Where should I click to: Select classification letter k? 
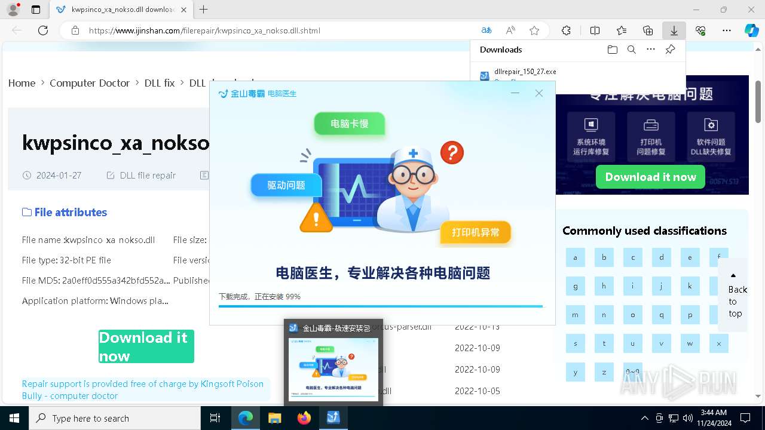690,286
